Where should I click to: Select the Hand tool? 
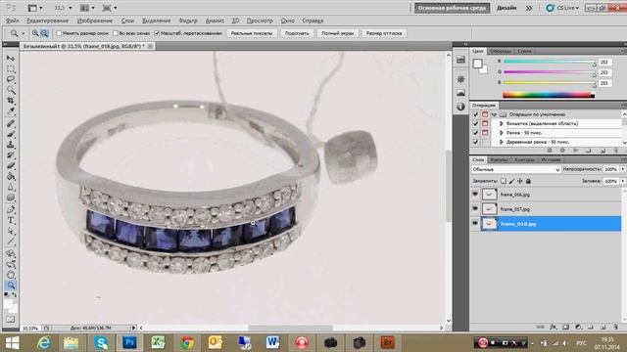(x=11, y=275)
